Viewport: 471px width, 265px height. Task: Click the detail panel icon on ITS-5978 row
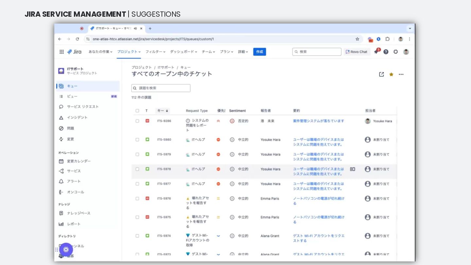352,169
